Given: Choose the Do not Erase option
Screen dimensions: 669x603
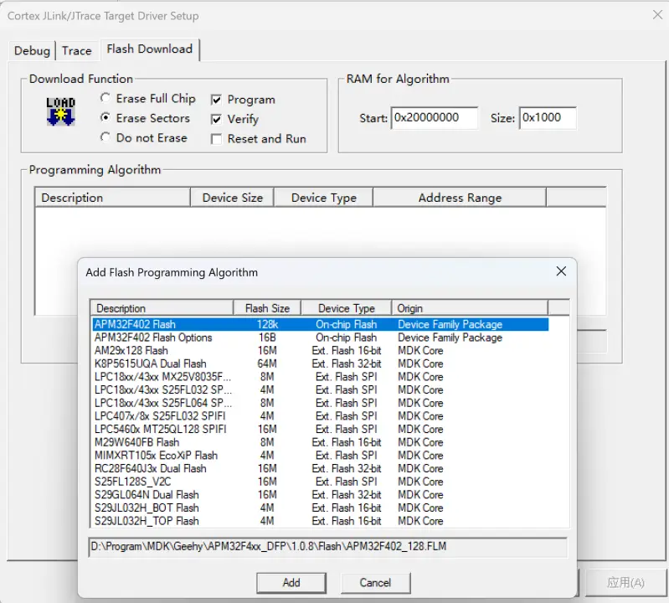Looking at the screenshot, I should 105,137.
